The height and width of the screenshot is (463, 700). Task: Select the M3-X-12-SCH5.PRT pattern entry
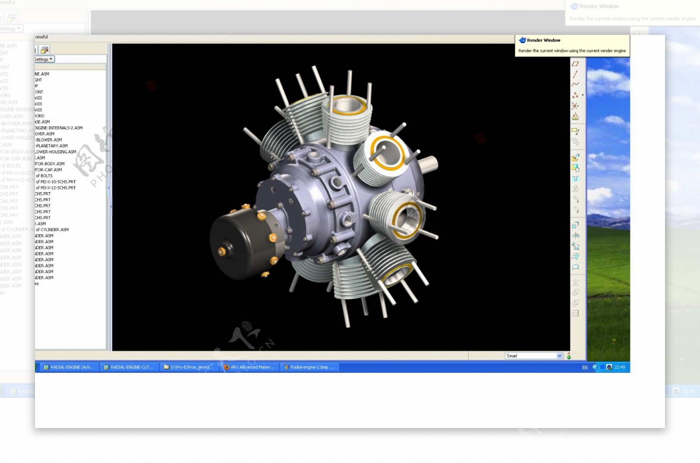coord(56,188)
